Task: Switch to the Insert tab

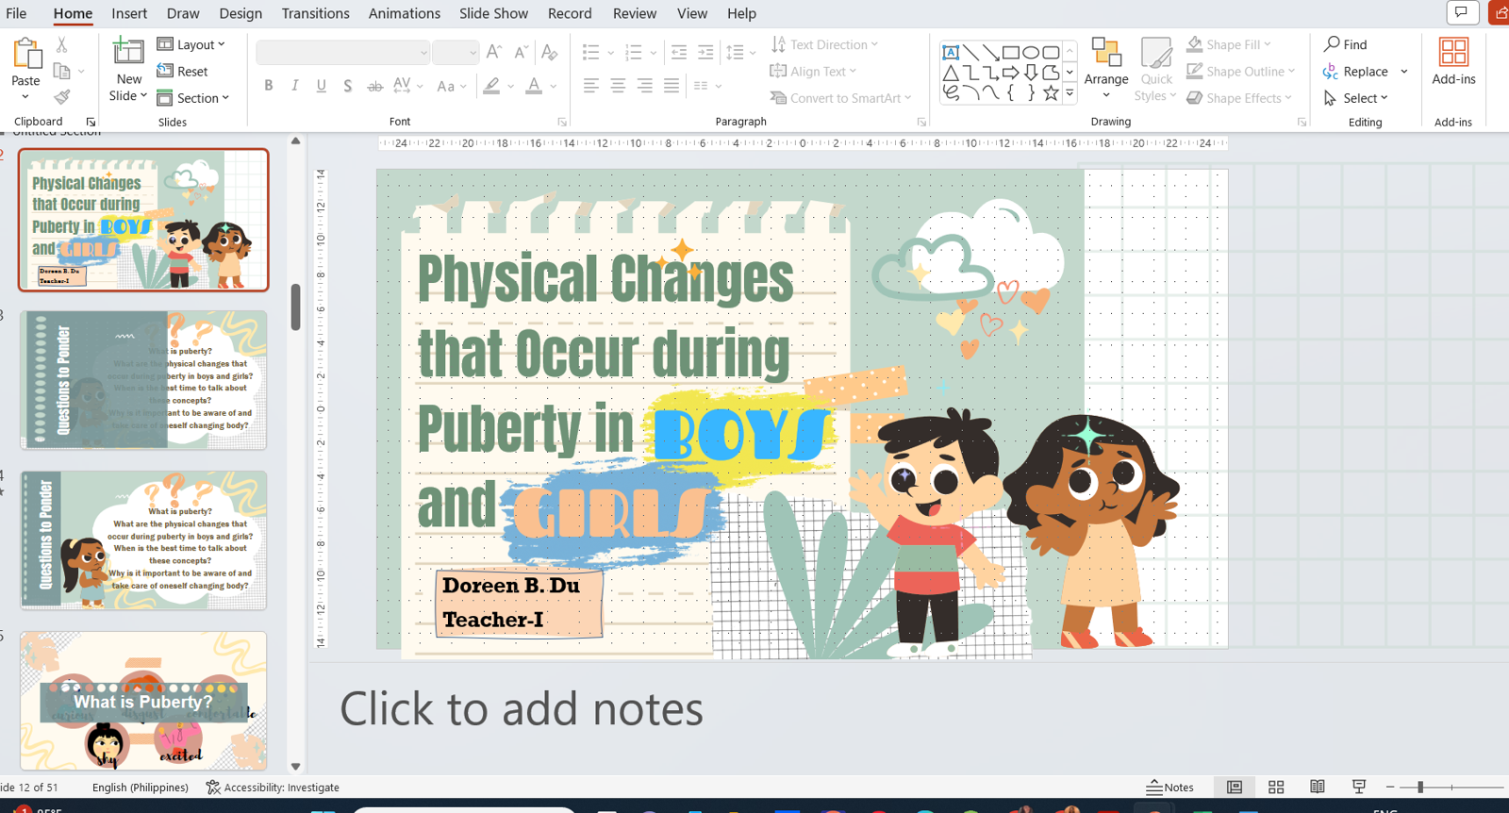Action: (129, 13)
